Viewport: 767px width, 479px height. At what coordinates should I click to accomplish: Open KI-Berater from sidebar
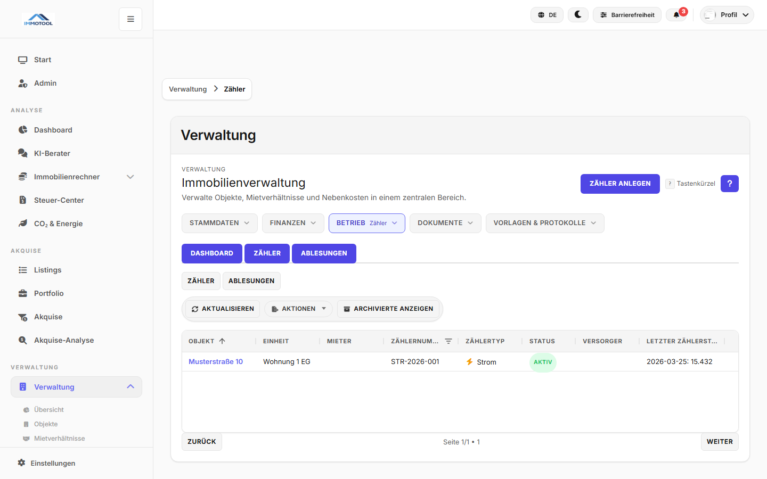click(52, 153)
